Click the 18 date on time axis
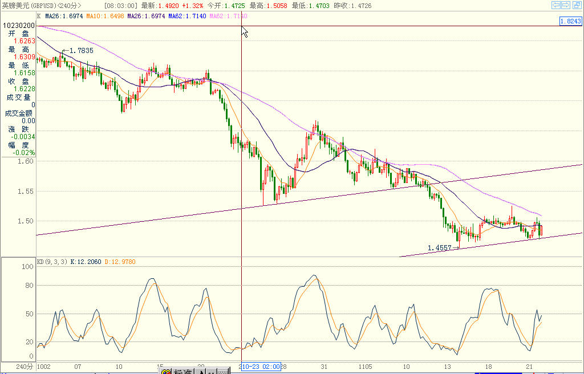Image resolution: width=584 pixels, height=374 pixels. (x=488, y=367)
